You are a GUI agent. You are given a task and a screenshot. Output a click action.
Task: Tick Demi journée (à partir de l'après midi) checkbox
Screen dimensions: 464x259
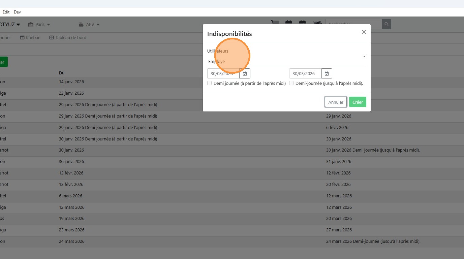(x=210, y=83)
